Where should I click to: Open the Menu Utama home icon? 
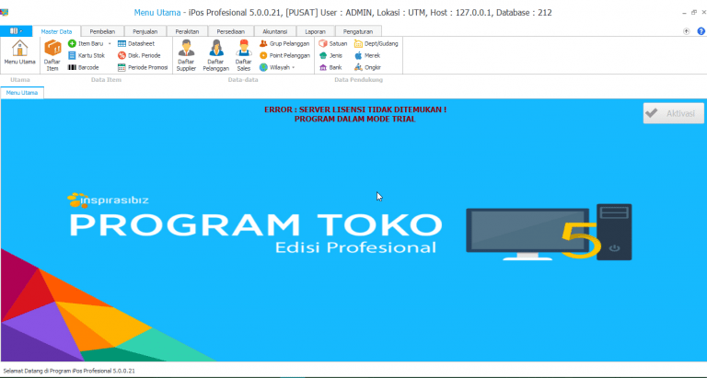click(20, 53)
